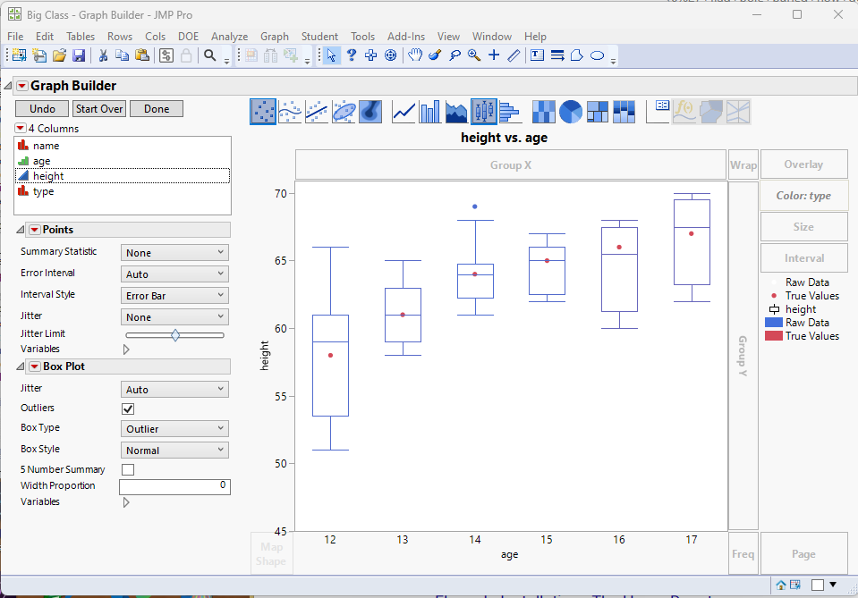Click the Save disk icon
The width and height of the screenshot is (858, 598).
click(x=79, y=55)
